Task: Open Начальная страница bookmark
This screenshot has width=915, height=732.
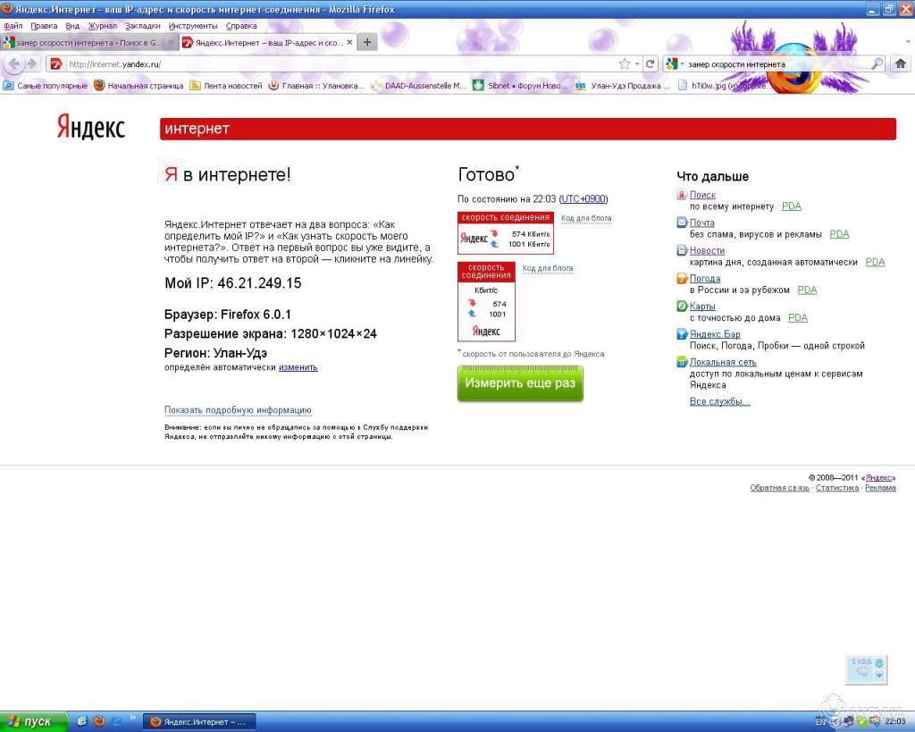Action: [139, 86]
